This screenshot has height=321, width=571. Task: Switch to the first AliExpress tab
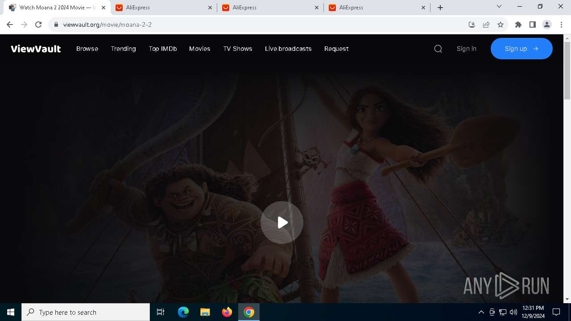coord(164,8)
